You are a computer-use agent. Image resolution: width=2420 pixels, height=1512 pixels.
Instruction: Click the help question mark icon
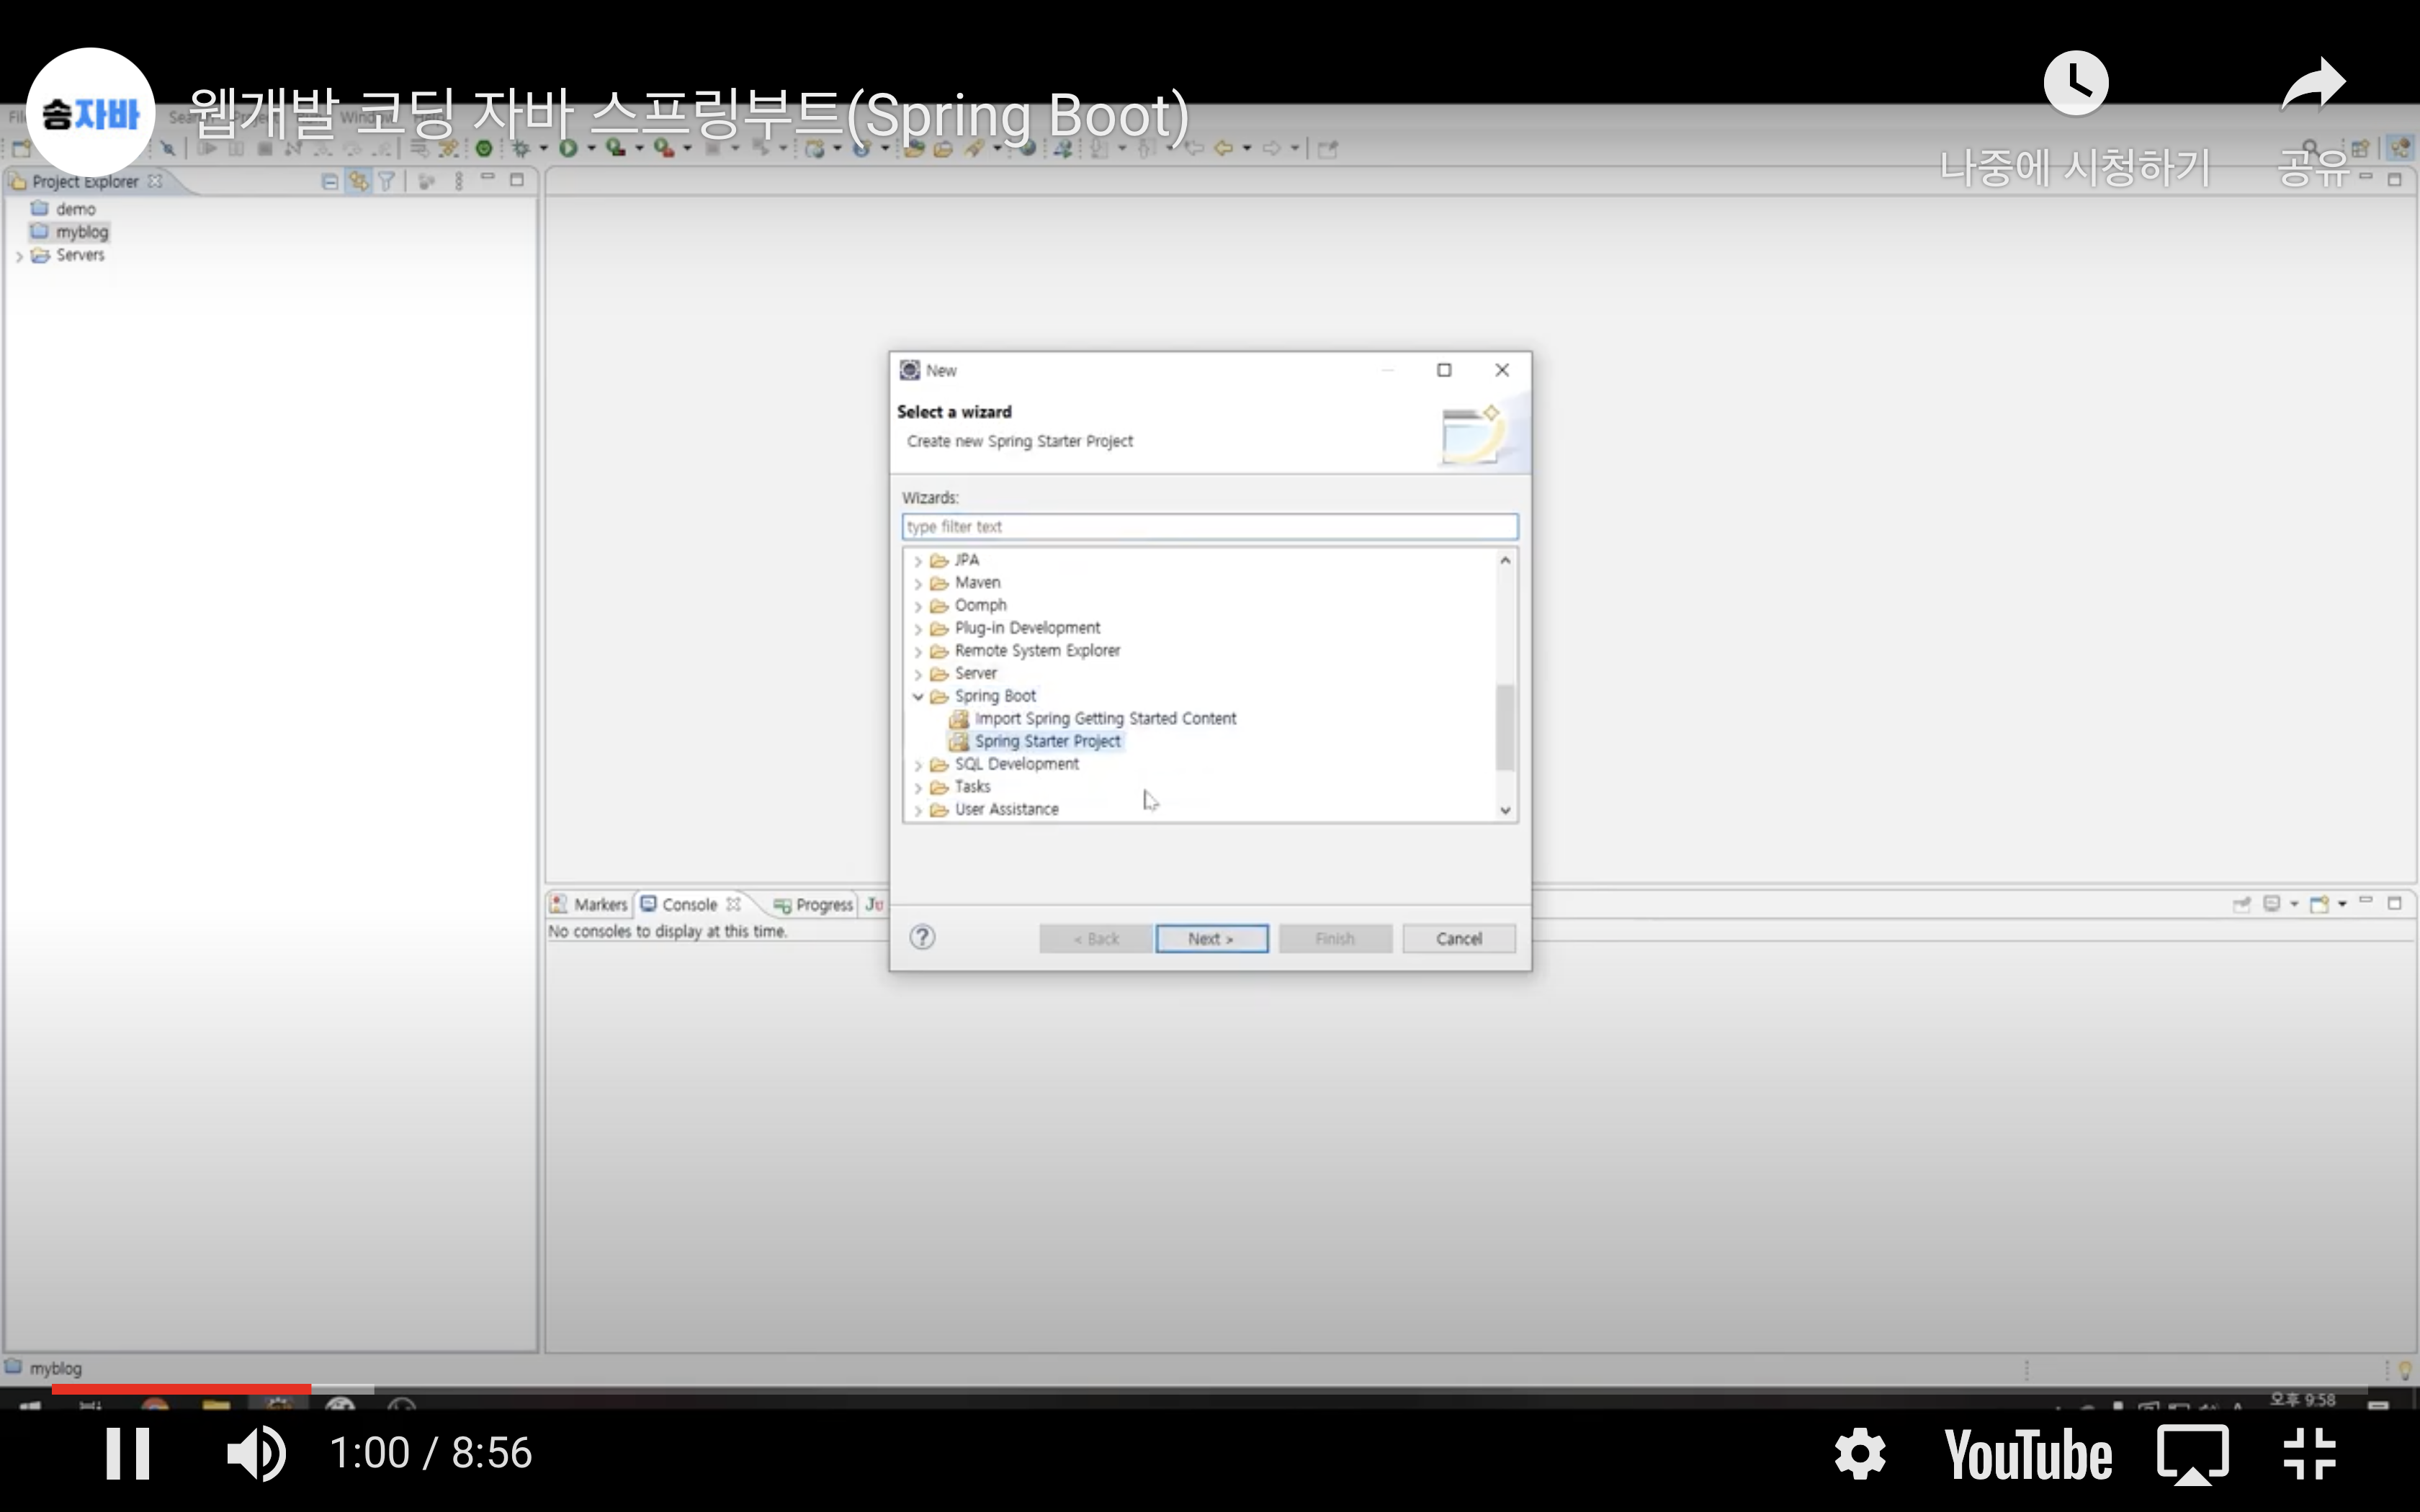point(922,937)
